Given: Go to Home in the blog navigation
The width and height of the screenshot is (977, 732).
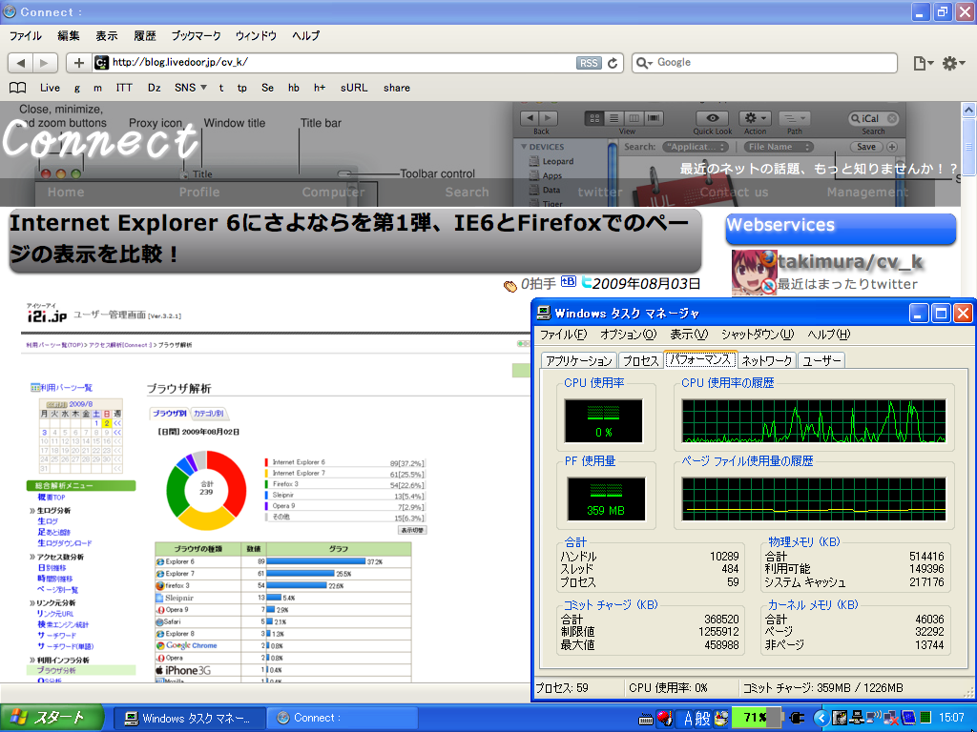Looking at the screenshot, I should tap(66, 193).
